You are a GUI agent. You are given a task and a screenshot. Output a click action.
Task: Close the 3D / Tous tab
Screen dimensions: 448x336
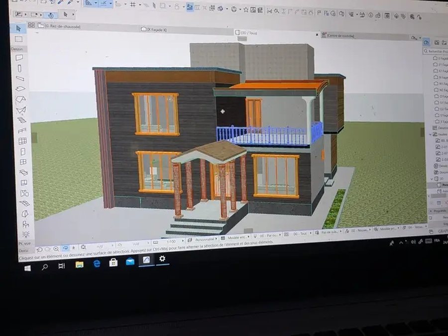pos(317,35)
